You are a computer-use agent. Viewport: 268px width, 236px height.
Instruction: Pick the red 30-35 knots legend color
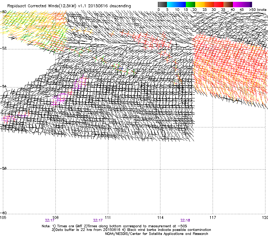[219, 4]
